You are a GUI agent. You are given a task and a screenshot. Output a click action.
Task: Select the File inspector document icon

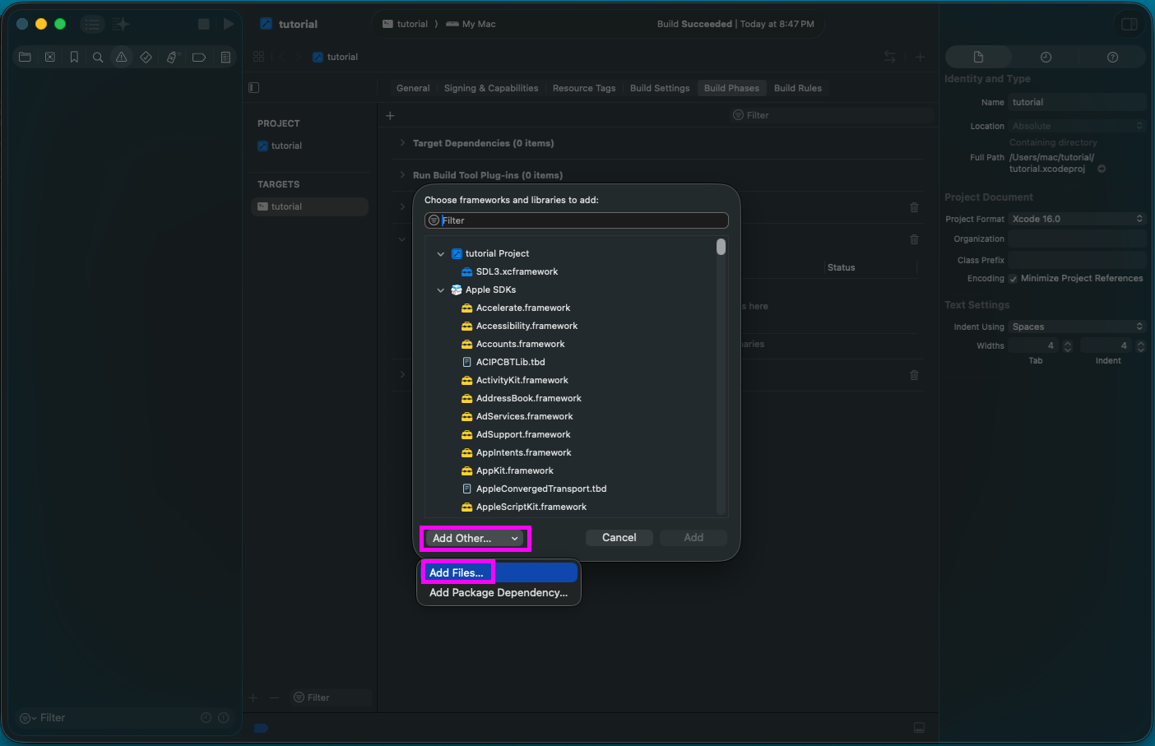click(978, 57)
